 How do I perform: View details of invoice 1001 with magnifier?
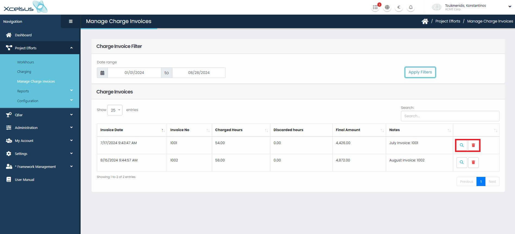point(462,145)
